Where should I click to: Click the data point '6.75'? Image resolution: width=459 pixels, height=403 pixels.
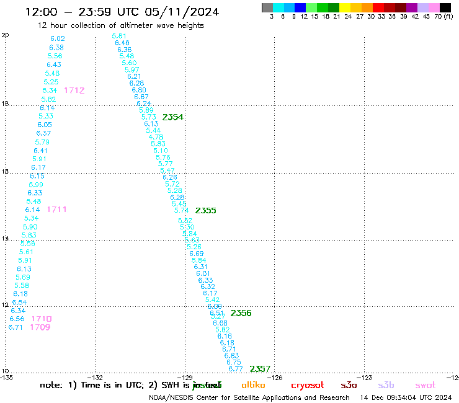(x=234, y=362)
